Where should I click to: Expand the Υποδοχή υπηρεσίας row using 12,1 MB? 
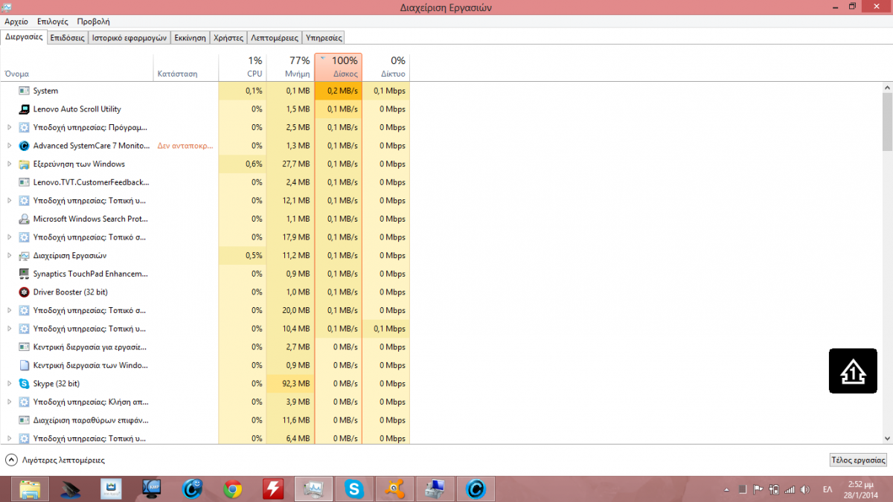(x=9, y=201)
